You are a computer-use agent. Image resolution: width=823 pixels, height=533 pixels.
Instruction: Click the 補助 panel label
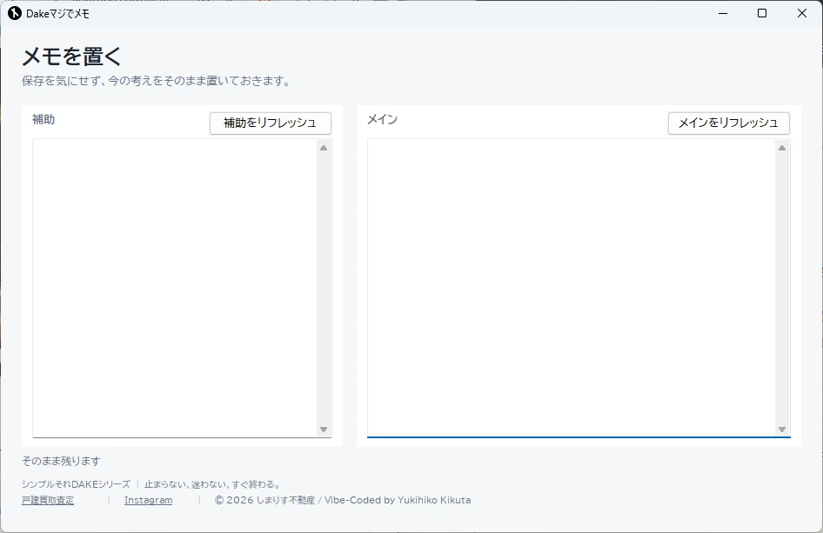tap(43, 120)
